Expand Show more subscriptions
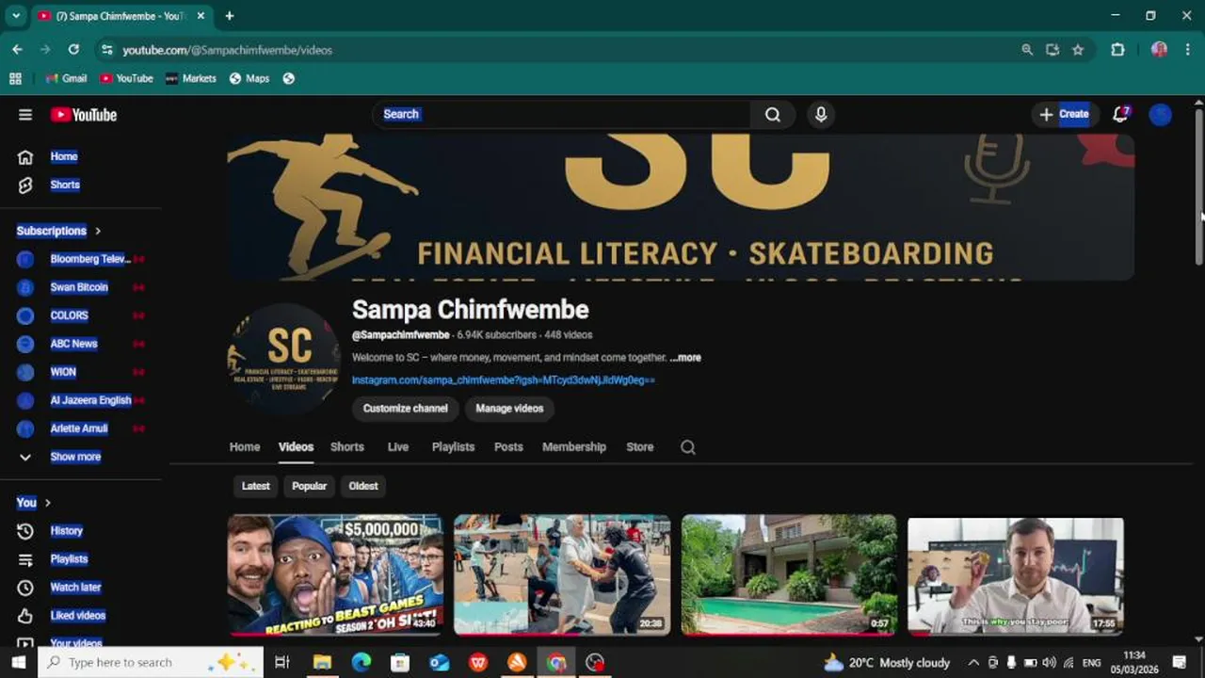 [75, 457]
